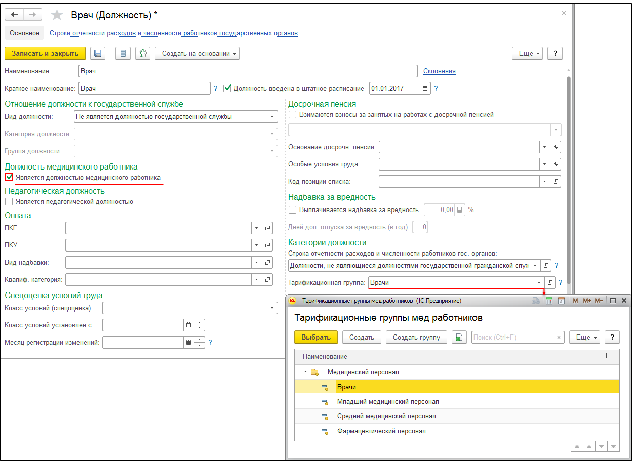This screenshot has width=632, height=461.
Task: Click Записать и закрыть button
Action: (x=45, y=53)
